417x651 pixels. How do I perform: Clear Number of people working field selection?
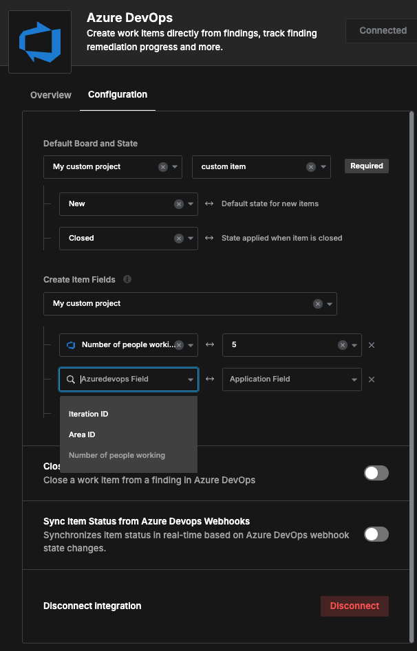tap(179, 345)
